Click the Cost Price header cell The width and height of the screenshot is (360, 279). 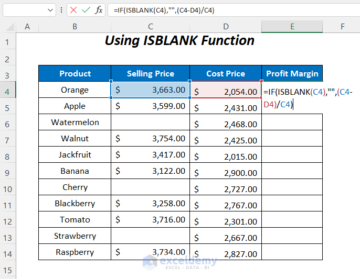coord(226,73)
